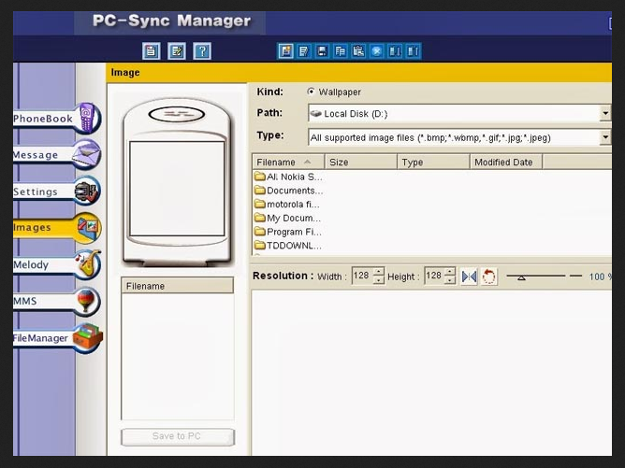This screenshot has width=625, height=468.
Task: Click the Width value field showing 128
Action: click(x=362, y=276)
